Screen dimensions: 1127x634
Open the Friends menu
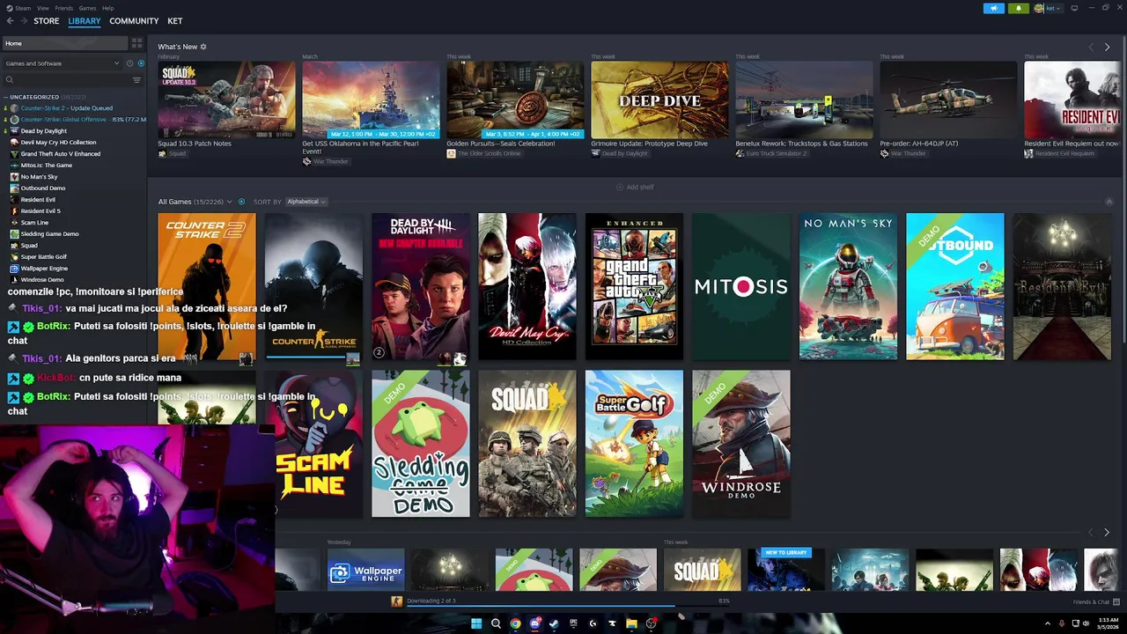(x=64, y=8)
